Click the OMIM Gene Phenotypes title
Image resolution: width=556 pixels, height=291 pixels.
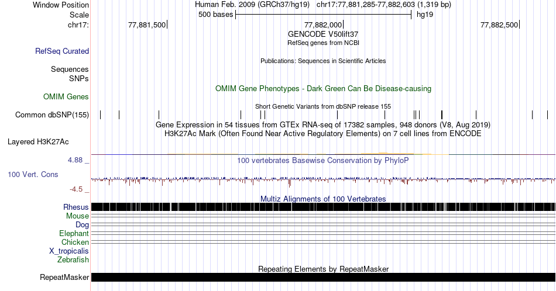[323, 88]
